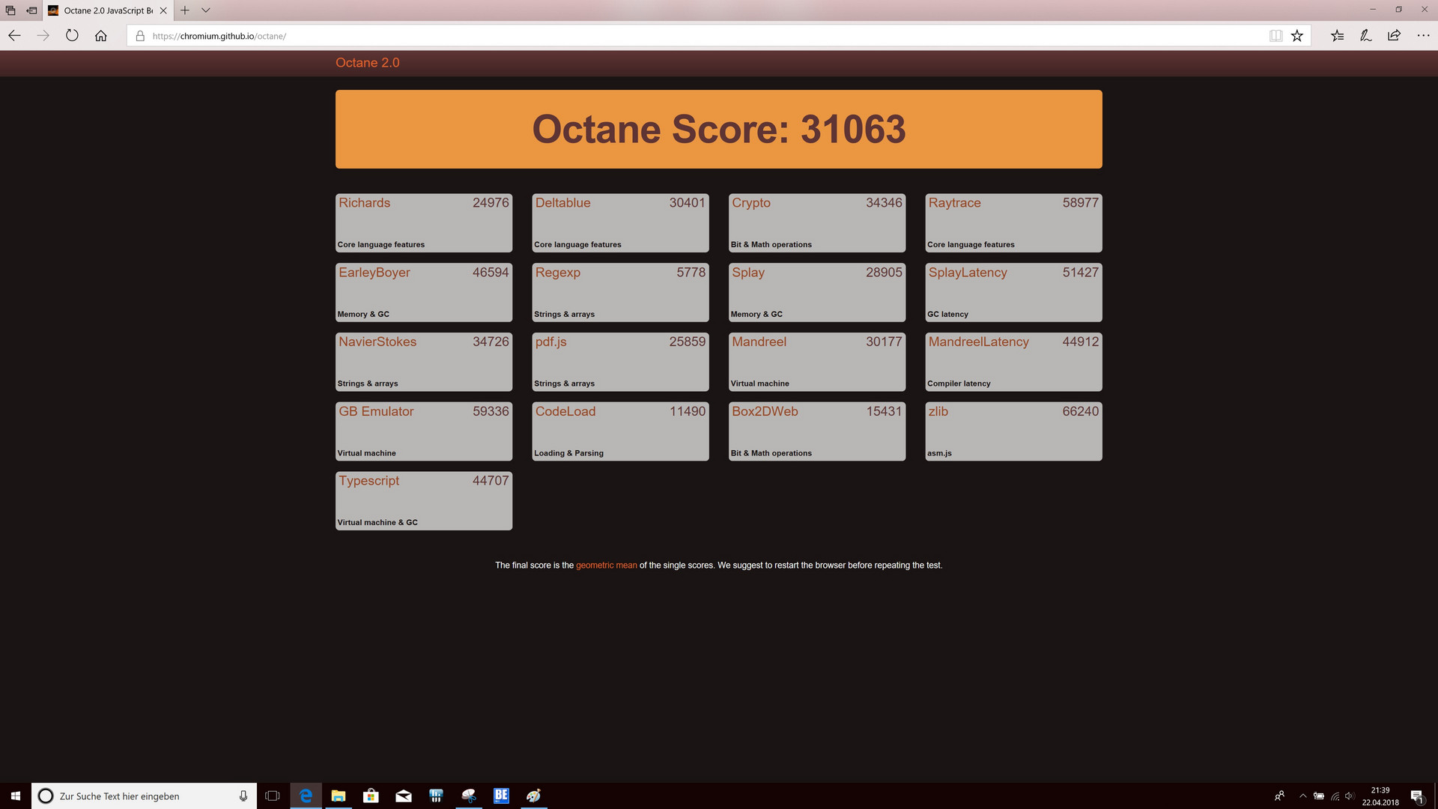Open the BE app in taskbar
The image size is (1438, 809).
coord(501,796)
